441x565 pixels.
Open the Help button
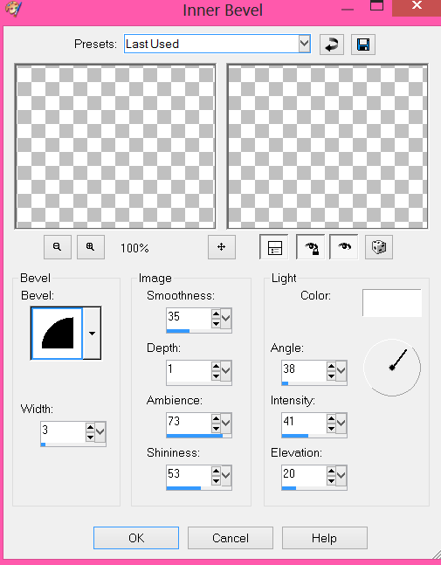[325, 538]
